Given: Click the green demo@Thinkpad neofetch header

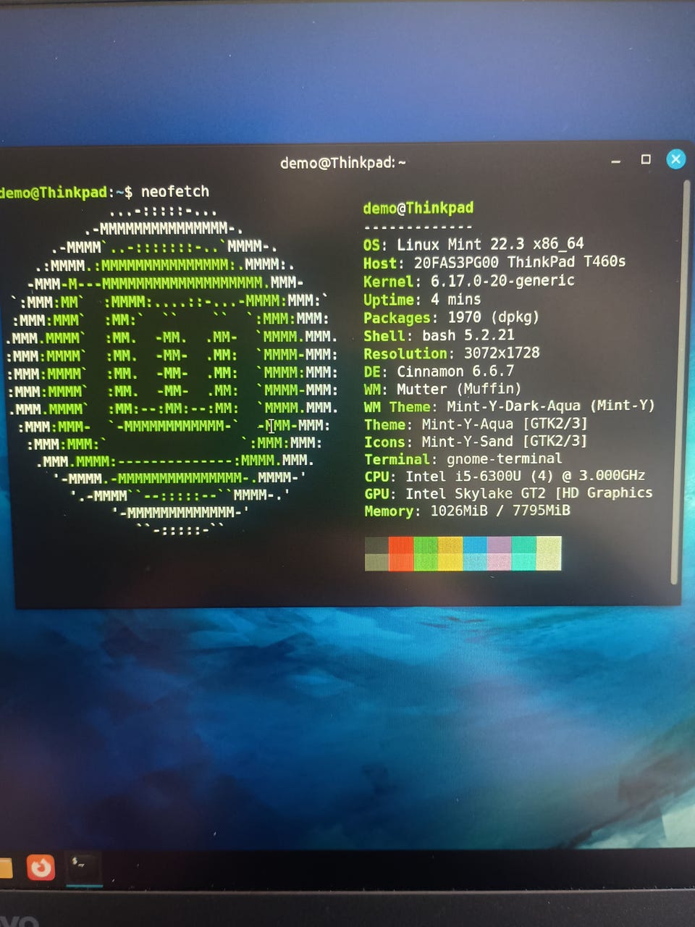Looking at the screenshot, I should (x=418, y=209).
